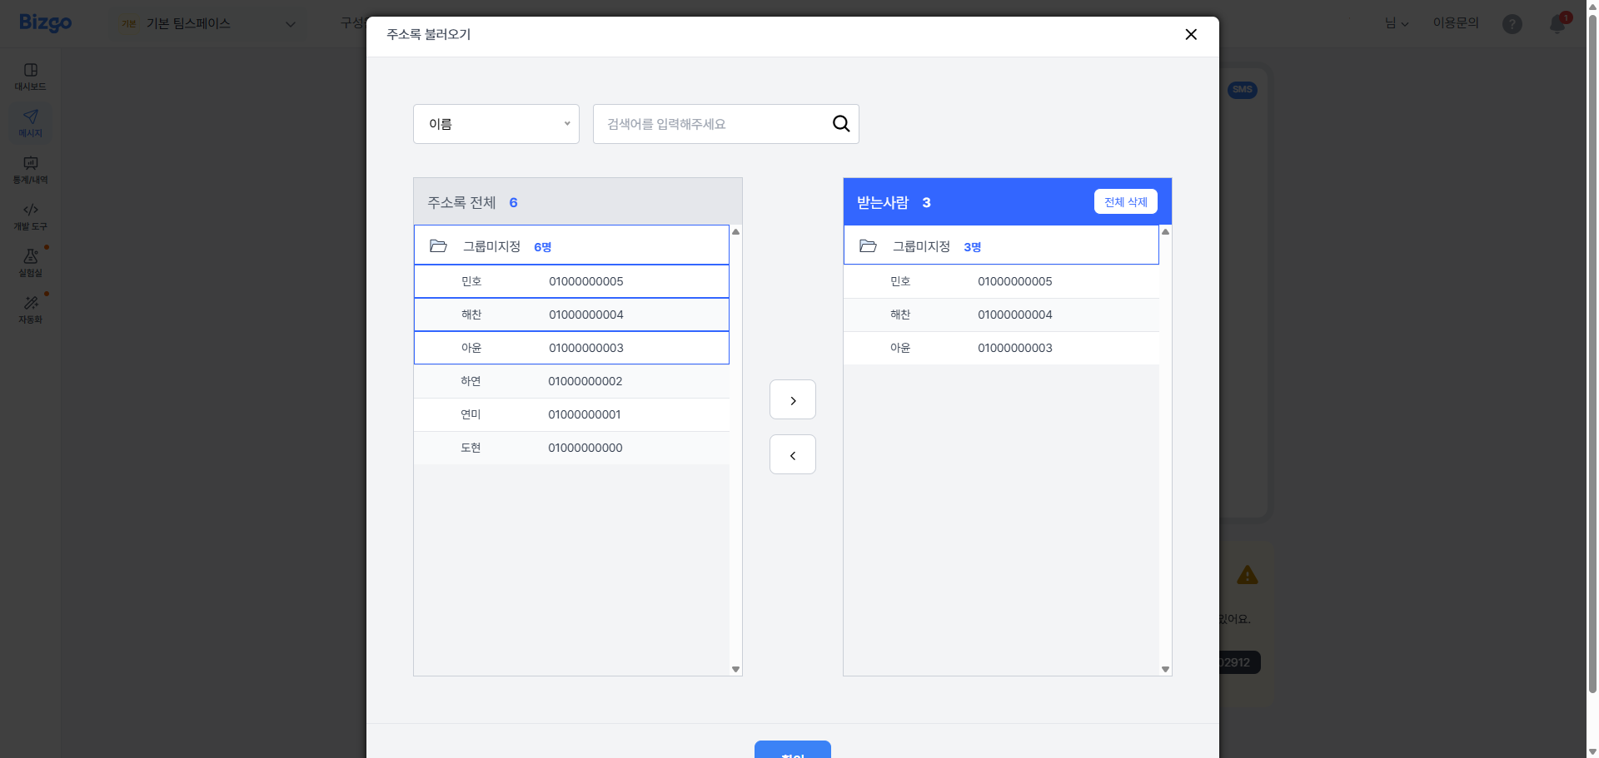Open the 자동화 sidebar icon
1599x758 pixels.
point(31,309)
